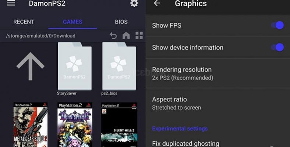Switch to the RECENT tab
The height and width of the screenshot is (147, 290).
[x=24, y=22]
